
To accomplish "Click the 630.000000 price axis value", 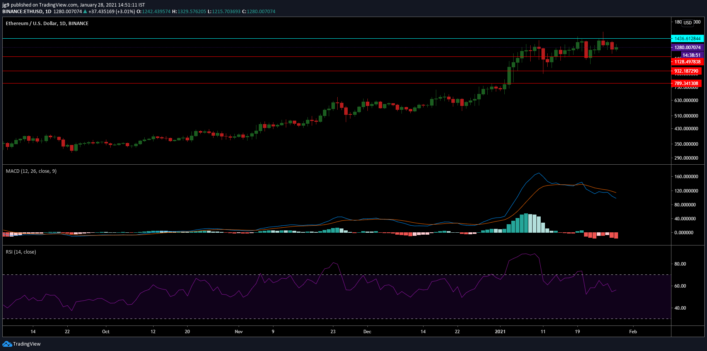I will [686, 101].
